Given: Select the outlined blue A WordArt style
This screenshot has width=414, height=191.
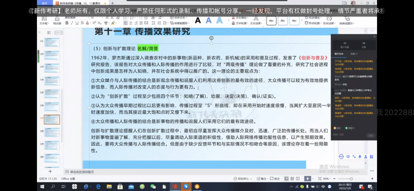Looking at the screenshot, I should [x=219, y=20].
